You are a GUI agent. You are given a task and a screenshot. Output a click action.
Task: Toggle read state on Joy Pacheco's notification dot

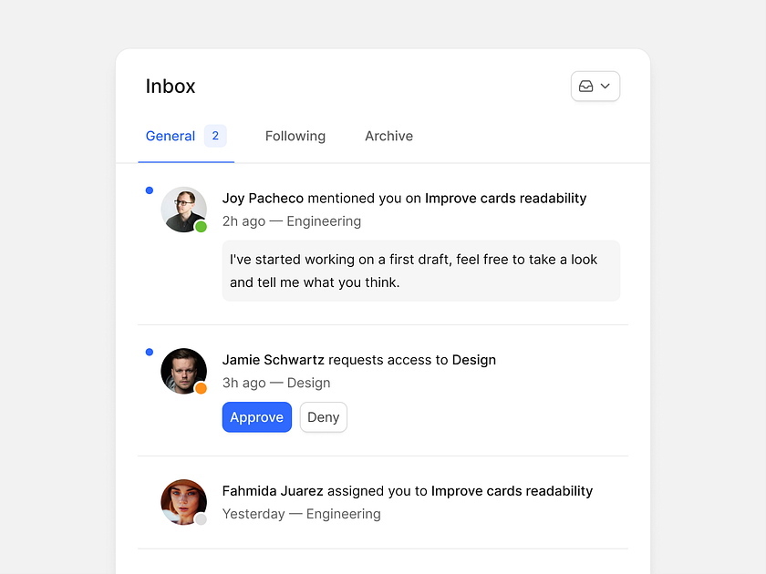pyautogui.click(x=149, y=190)
